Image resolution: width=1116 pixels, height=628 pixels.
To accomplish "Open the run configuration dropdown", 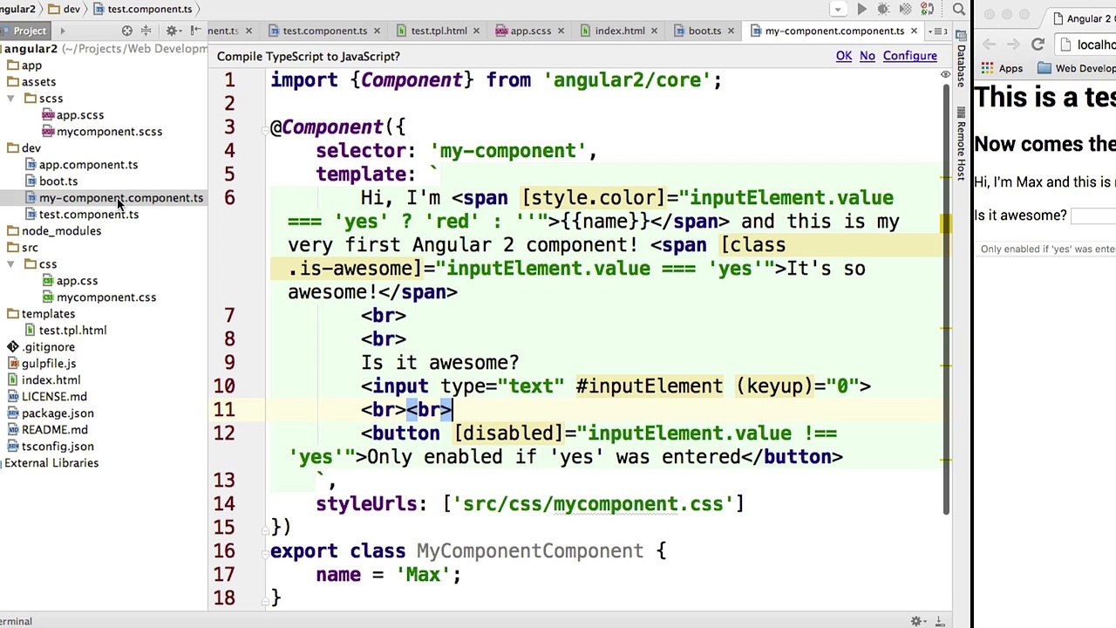I will (x=838, y=10).
